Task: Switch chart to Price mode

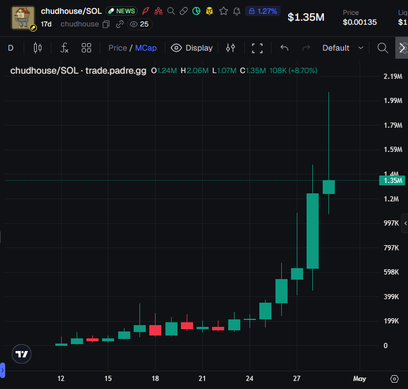Action: pyautogui.click(x=118, y=48)
